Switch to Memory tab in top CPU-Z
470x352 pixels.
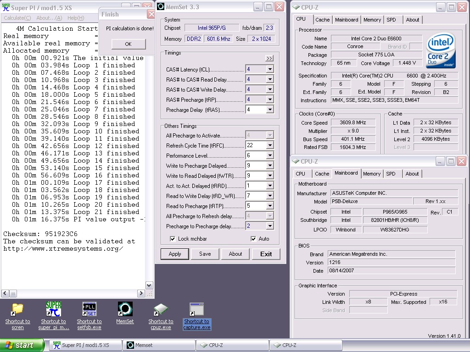[x=372, y=20]
